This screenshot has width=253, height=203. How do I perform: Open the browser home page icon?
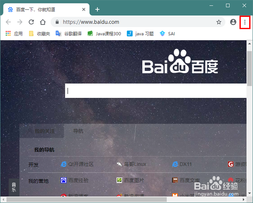click(x=43, y=22)
